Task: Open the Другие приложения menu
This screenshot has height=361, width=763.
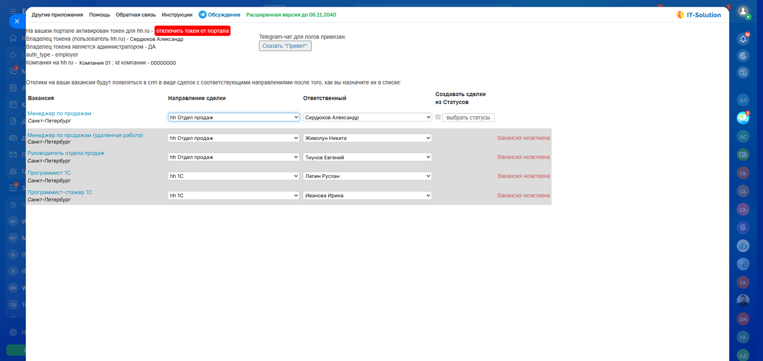Action: coord(57,15)
